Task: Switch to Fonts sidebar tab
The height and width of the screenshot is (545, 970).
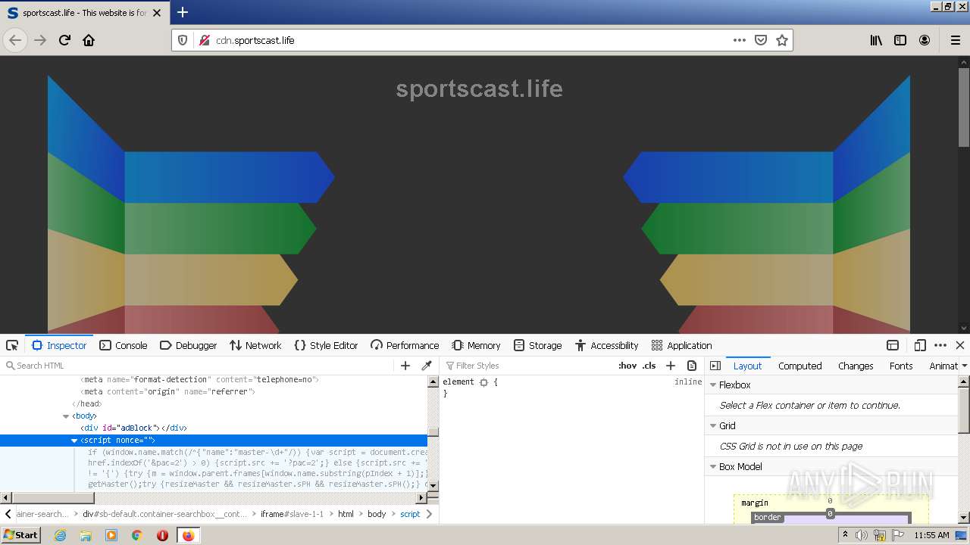Action: [x=901, y=366]
